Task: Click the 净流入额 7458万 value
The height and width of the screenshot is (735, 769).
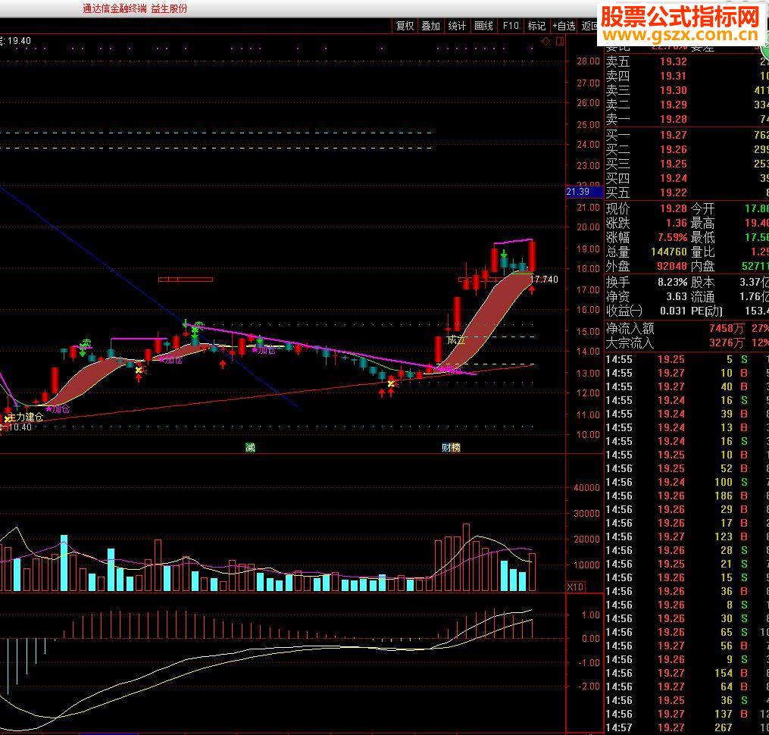Action: coord(727,328)
